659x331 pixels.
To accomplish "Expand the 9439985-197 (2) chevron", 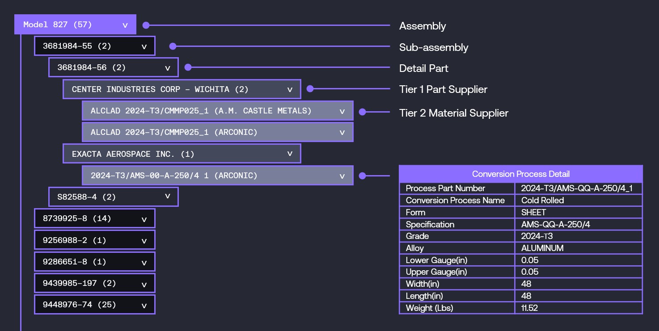I will click(144, 284).
